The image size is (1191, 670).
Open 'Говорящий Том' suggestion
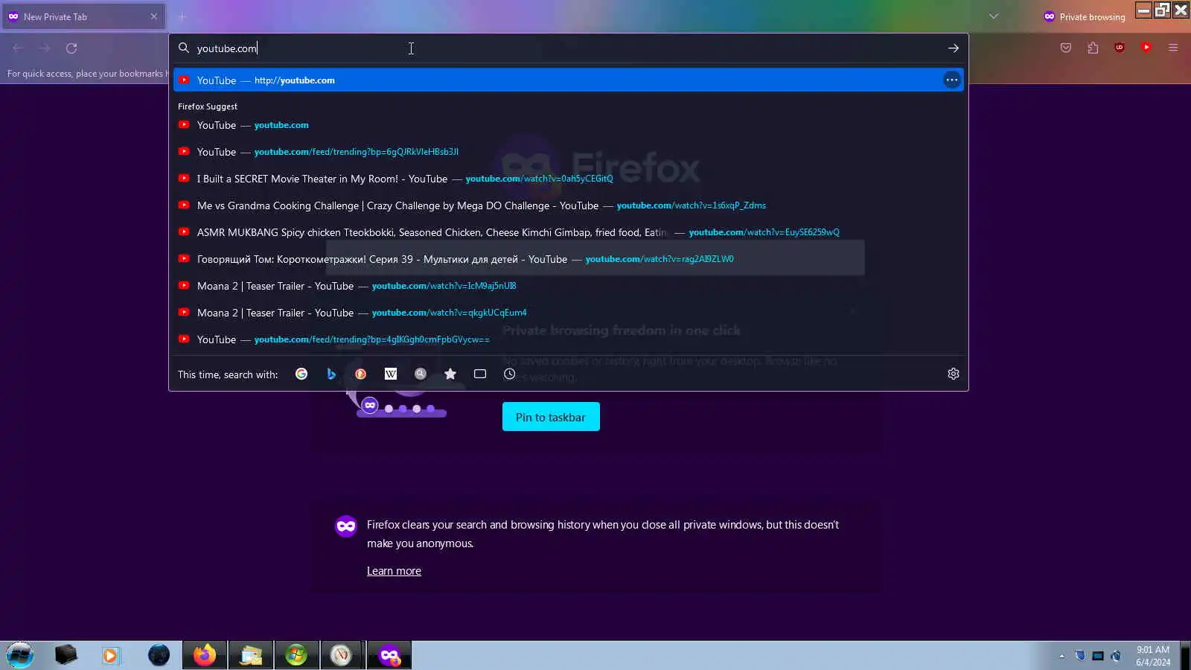tap(569, 259)
